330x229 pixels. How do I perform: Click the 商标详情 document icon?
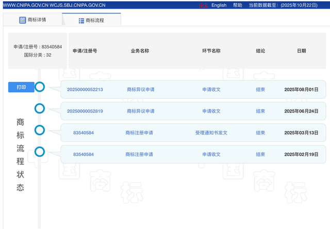click(22, 20)
